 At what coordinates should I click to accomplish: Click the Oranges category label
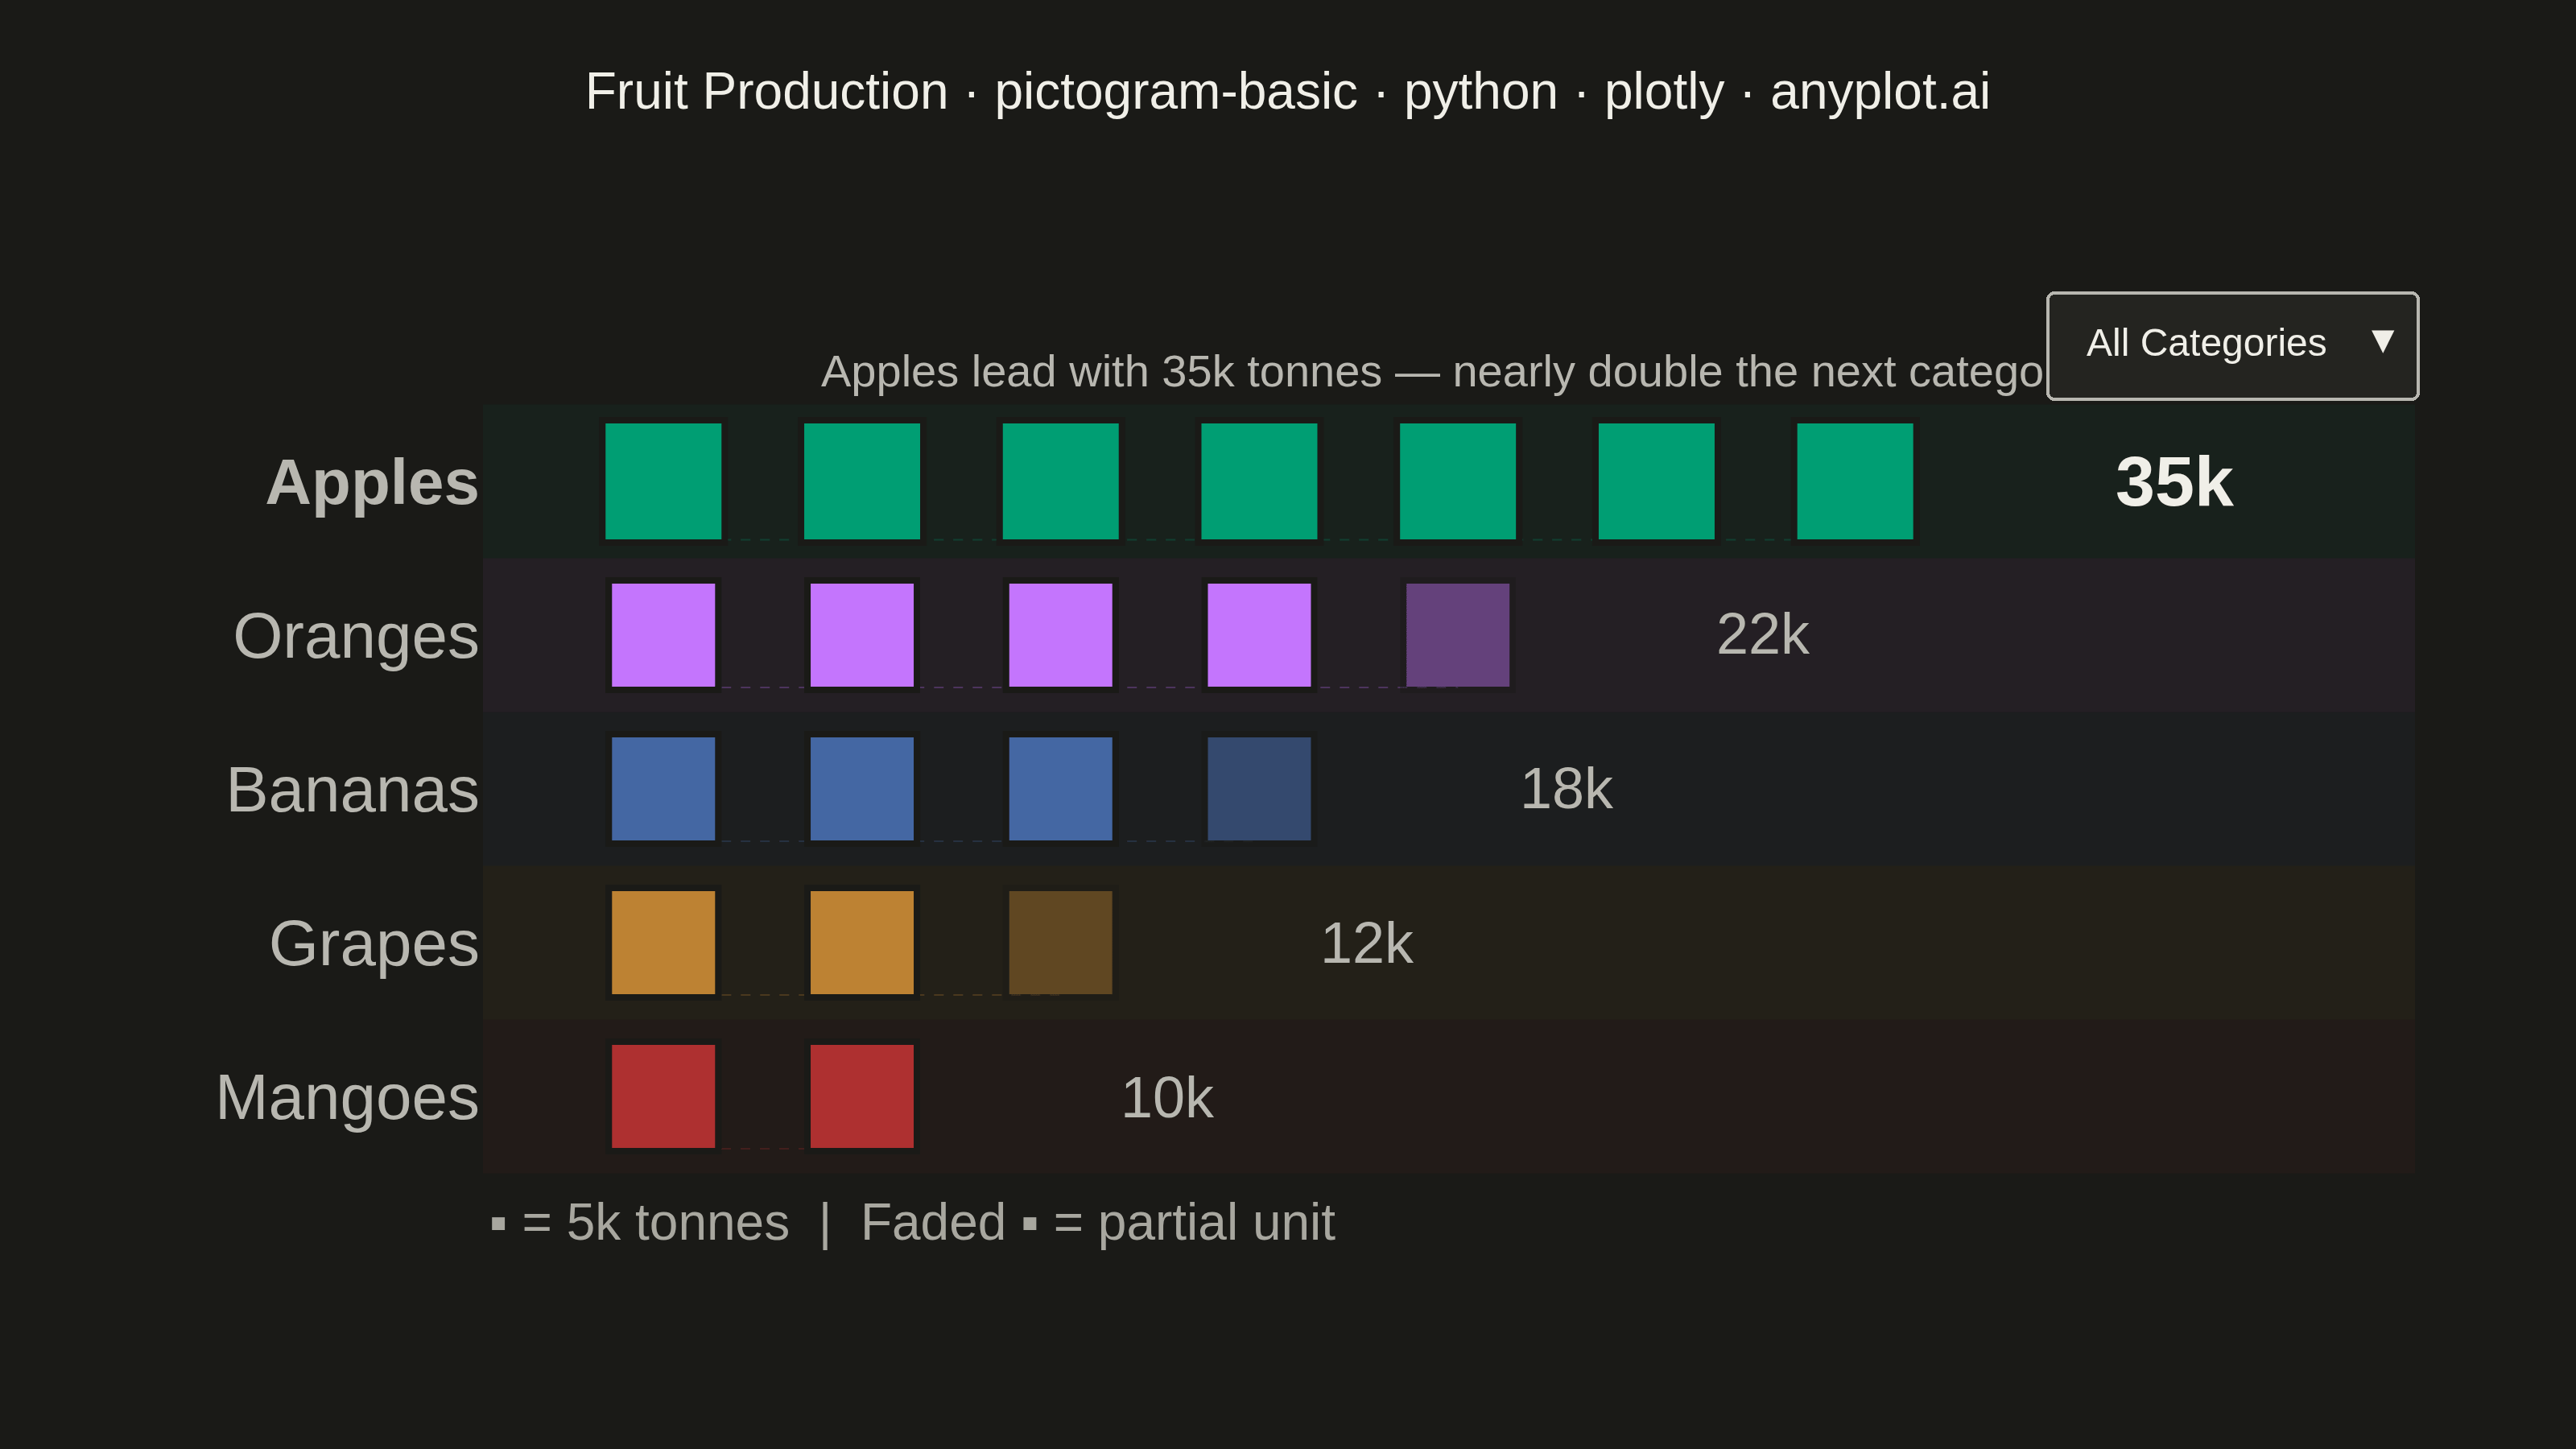tap(356, 637)
